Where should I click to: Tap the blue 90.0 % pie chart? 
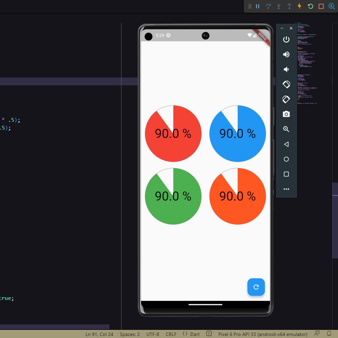(x=238, y=133)
